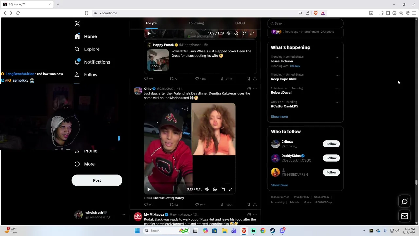419x236 pixels.
Task: Open the Jesse Jackson trending topic
Action: pyautogui.click(x=282, y=61)
